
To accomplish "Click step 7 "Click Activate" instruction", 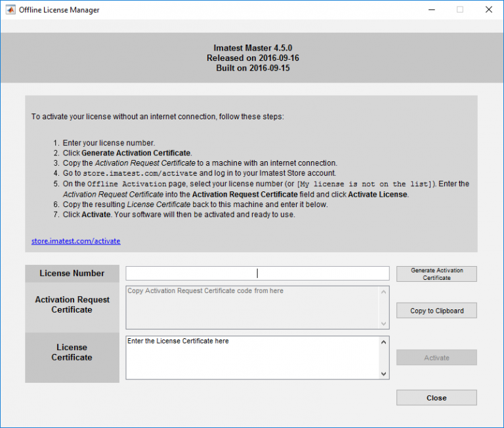I will [178, 214].
